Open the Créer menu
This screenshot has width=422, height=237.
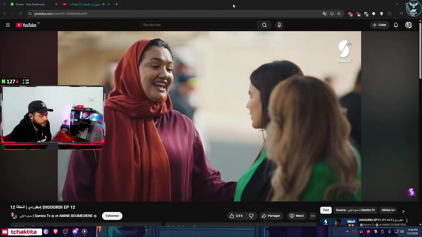point(379,25)
